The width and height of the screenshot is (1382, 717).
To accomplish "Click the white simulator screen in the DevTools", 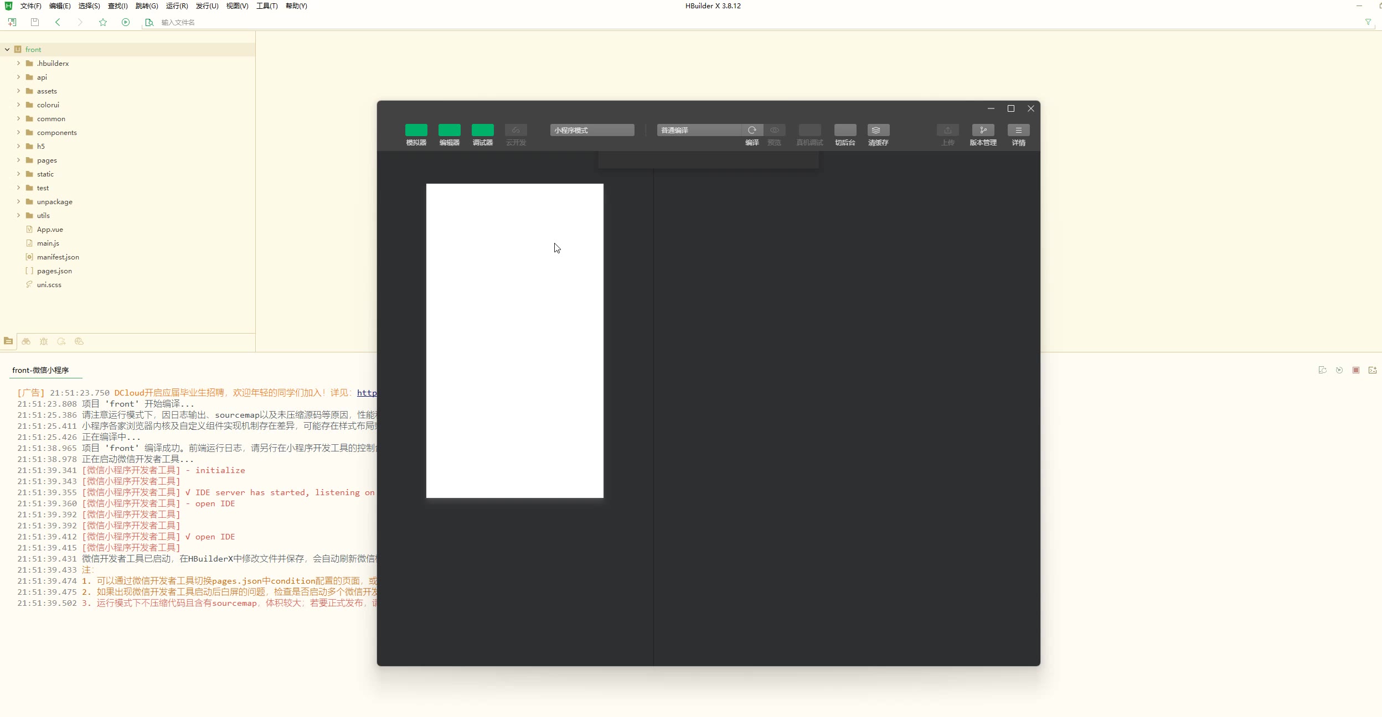I will [515, 341].
